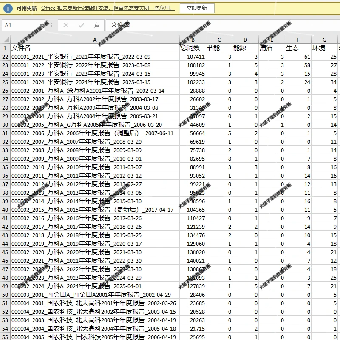The height and width of the screenshot is (340, 340).
Task: Open the Office update message link
Action: [x=108, y=8]
